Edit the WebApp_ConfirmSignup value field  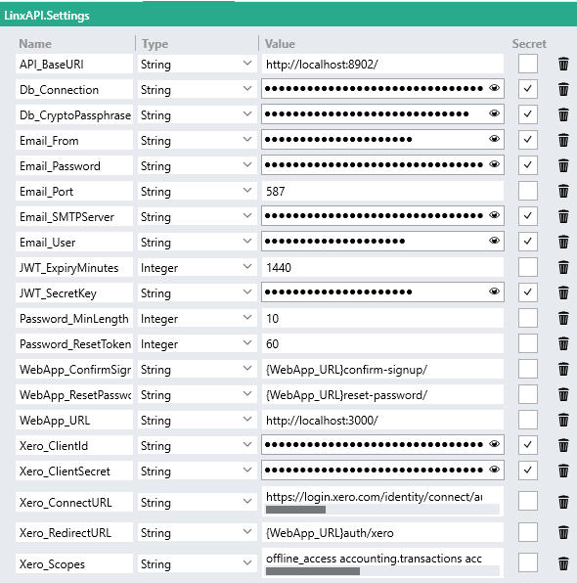(382, 369)
